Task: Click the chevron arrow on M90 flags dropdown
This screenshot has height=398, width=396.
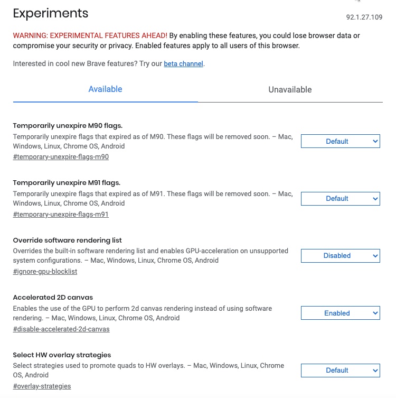Action: (375, 141)
